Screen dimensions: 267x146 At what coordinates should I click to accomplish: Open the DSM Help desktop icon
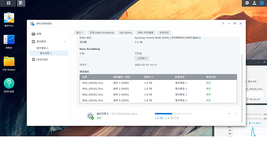coord(9,85)
